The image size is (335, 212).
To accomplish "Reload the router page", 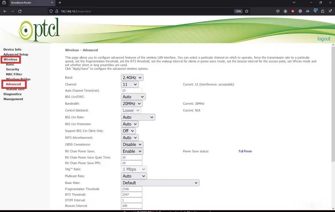I will click(x=20, y=11).
